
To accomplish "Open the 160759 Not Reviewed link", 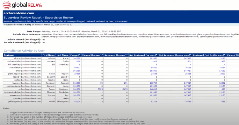I will tap(153, 83).
